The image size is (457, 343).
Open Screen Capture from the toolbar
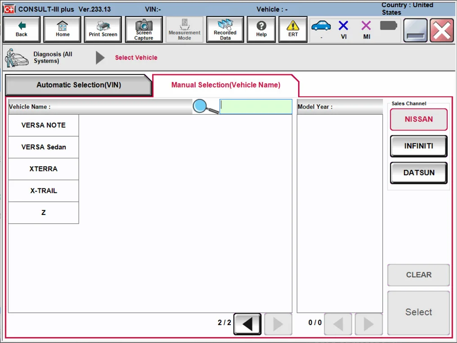click(143, 29)
